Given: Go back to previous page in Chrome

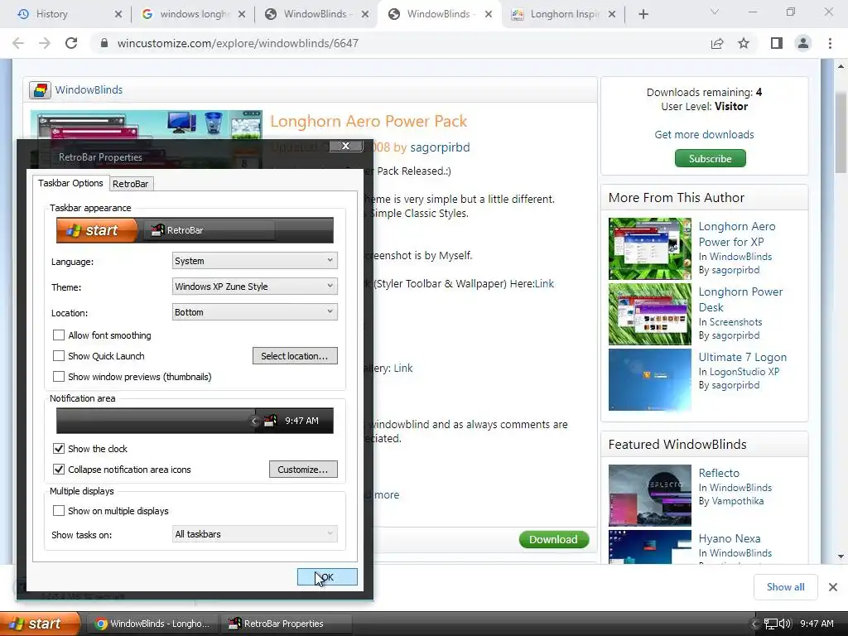Looking at the screenshot, I should (18, 43).
